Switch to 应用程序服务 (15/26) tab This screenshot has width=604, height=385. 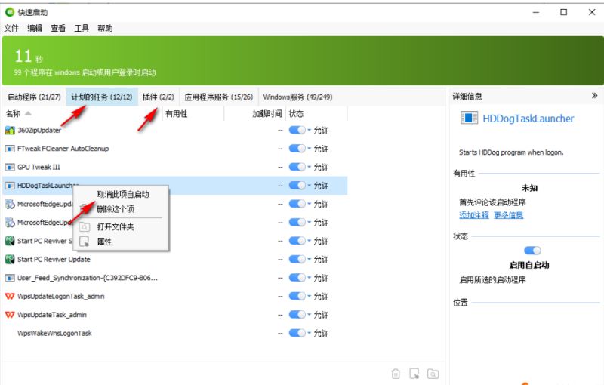[x=219, y=97]
